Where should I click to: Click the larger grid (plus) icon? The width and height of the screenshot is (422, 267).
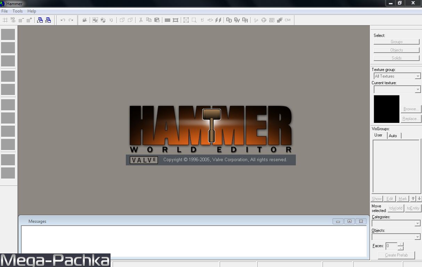tap(29, 20)
